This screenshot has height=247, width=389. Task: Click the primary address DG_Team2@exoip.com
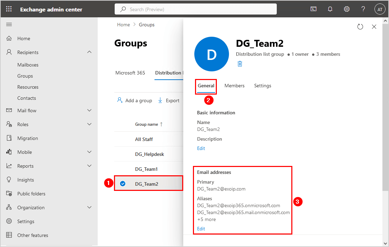221,189
